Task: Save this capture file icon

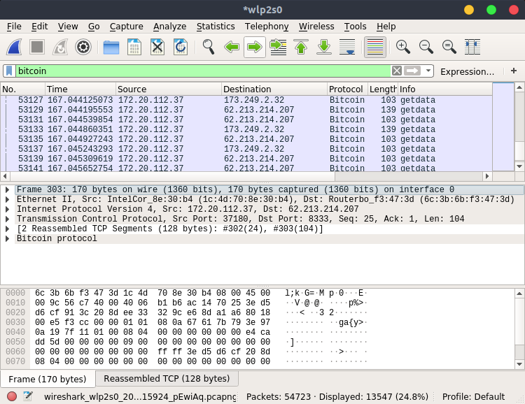Action: (134, 47)
